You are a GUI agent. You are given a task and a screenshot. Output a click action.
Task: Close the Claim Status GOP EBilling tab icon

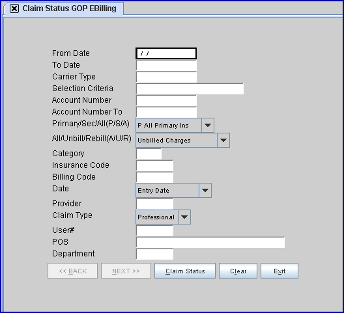(14, 8)
